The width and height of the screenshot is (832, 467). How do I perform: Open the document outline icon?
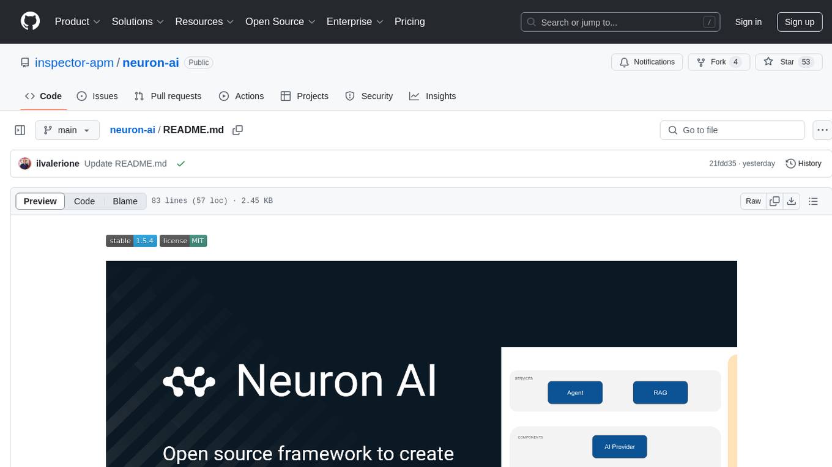point(813,201)
